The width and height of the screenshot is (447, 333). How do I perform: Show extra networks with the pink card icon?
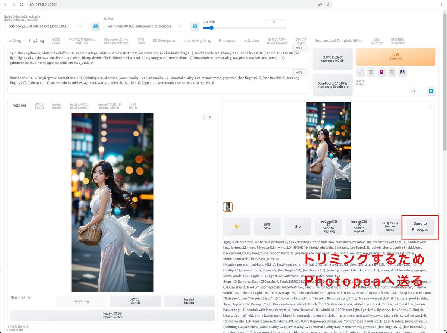pos(381,72)
